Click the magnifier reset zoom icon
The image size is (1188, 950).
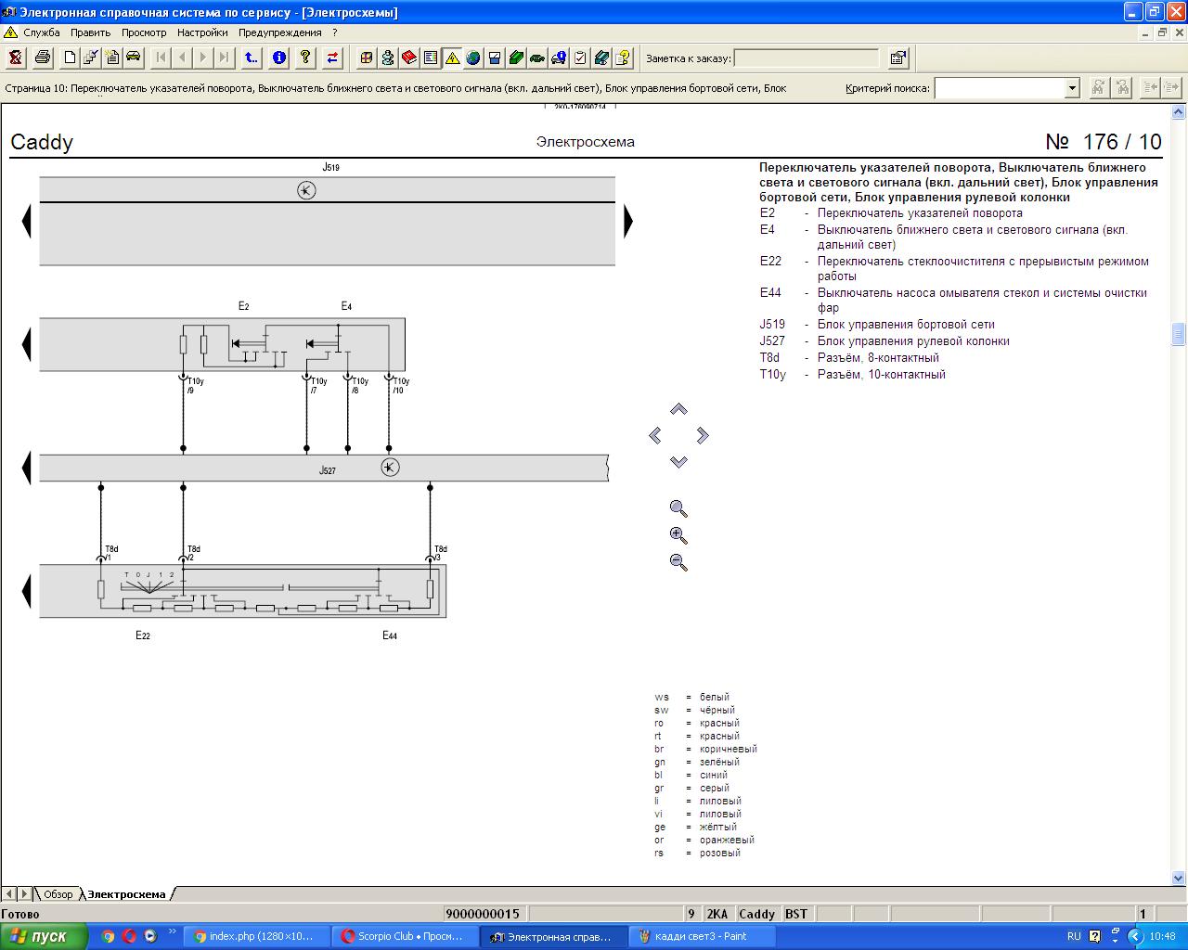tap(678, 508)
